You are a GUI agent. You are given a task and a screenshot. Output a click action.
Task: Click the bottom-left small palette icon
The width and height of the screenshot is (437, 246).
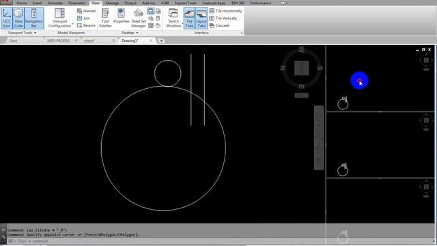(x=151, y=26)
